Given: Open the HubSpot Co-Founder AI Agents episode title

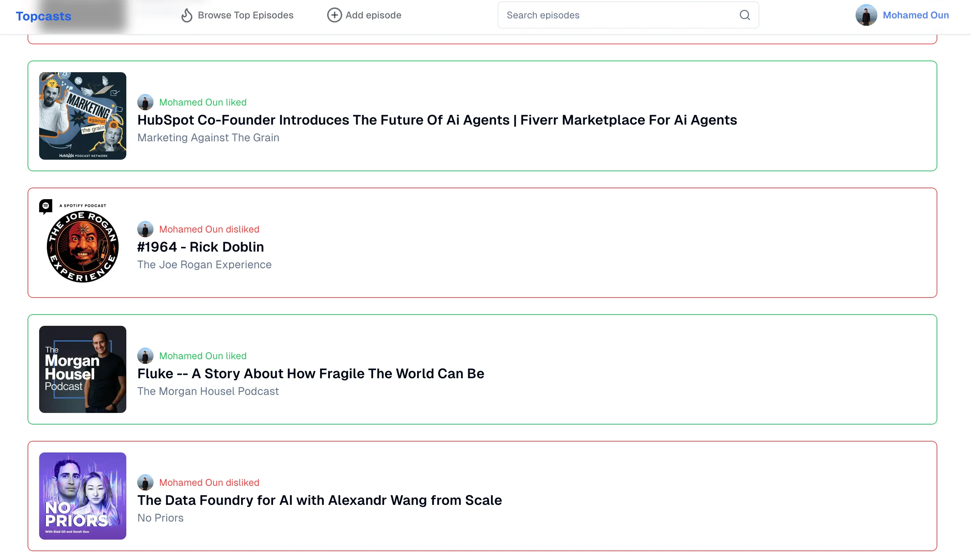Looking at the screenshot, I should tap(437, 120).
